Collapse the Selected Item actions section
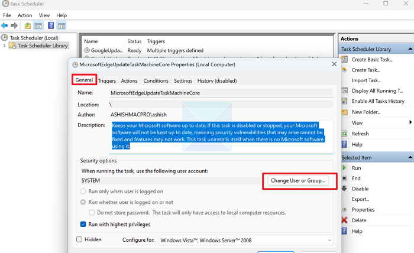Image resolution: width=414 pixels, height=253 pixels. (410, 157)
